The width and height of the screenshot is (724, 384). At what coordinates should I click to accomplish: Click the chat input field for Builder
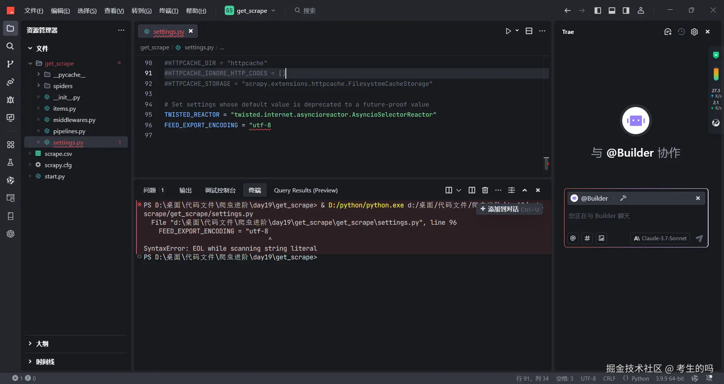[x=636, y=216]
